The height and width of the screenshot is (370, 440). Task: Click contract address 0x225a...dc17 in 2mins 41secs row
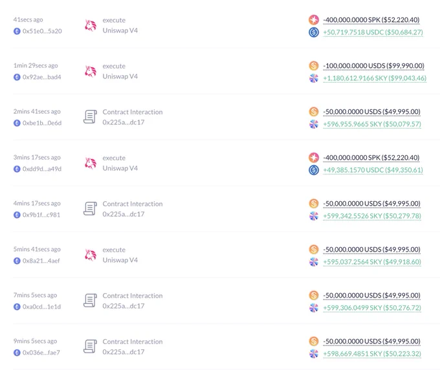click(124, 123)
